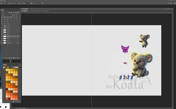Image resolution: width=176 pixels, height=109 pixels.
Task: Filter layers by type layers icon
Action: coord(13,13)
